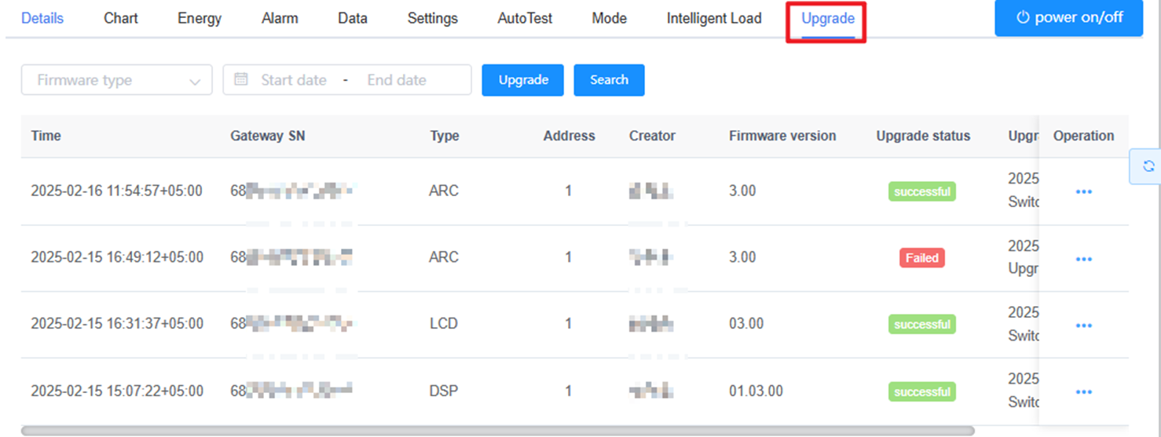1161x437 pixels.
Task: Click the Creator column header
Action: point(652,136)
